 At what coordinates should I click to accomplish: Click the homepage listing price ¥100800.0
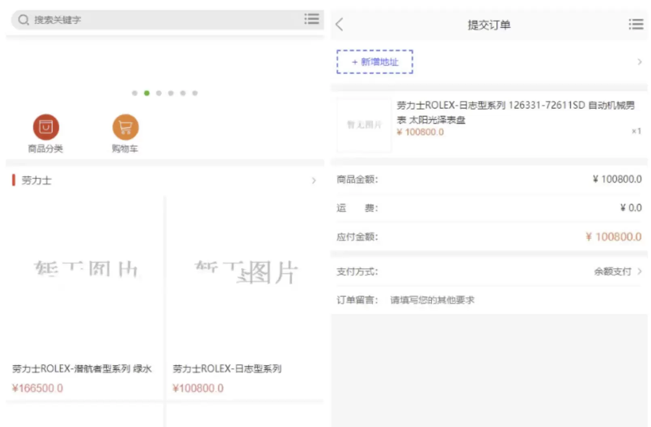[198, 388]
